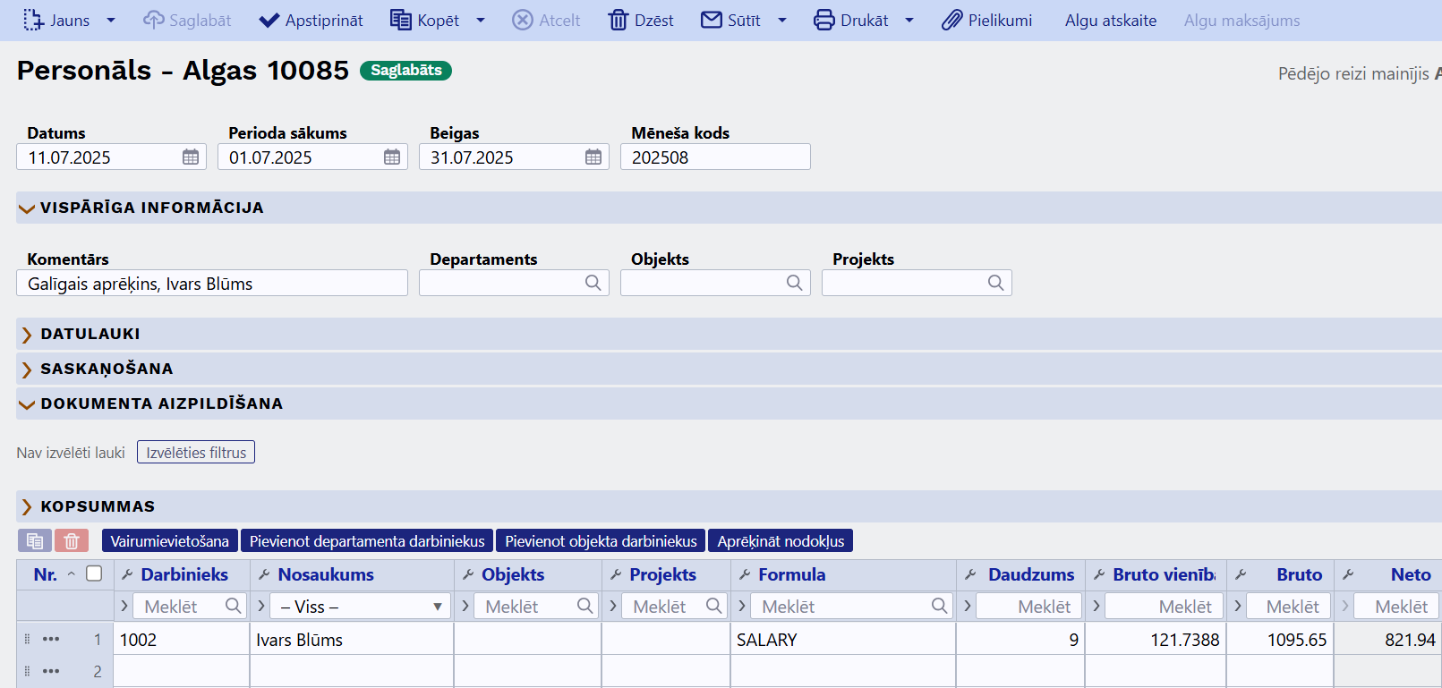
Task: Click the Dzēst trash icon
Action: 619,20
